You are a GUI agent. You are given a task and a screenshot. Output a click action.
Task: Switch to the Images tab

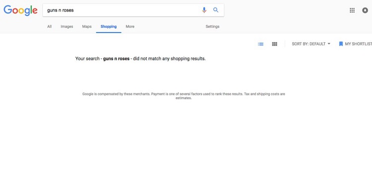67,27
